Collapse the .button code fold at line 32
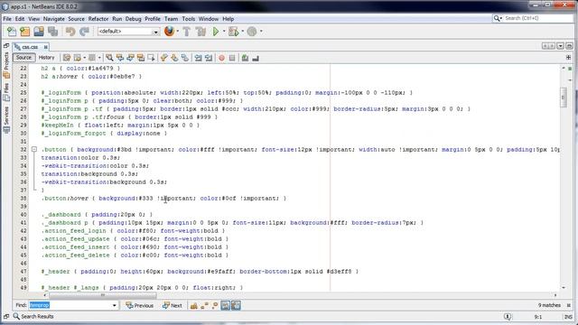The height and width of the screenshot is (325, 578). pos(34,149)
